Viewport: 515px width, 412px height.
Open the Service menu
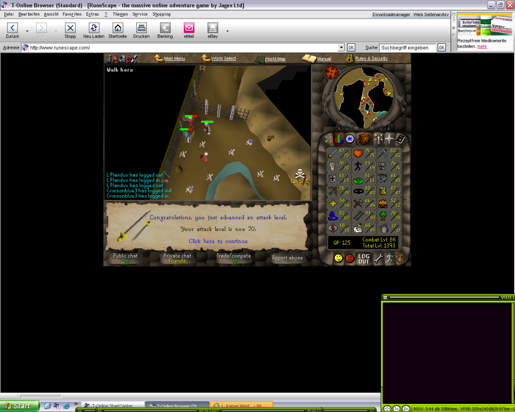click(x=140, y=15)
